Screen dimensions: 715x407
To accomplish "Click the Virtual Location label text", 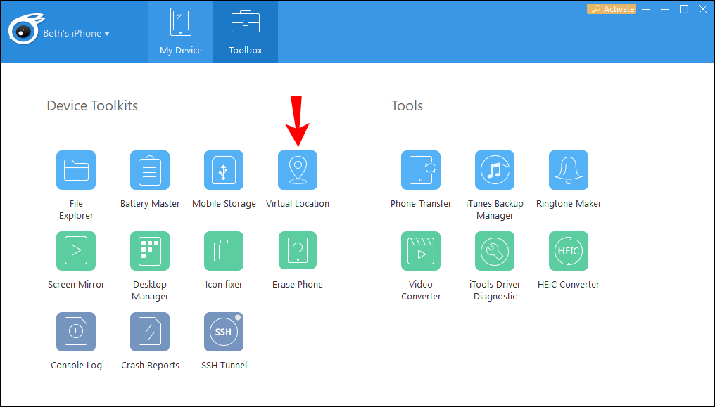I will pyautogui.click(x=298, y=204).
